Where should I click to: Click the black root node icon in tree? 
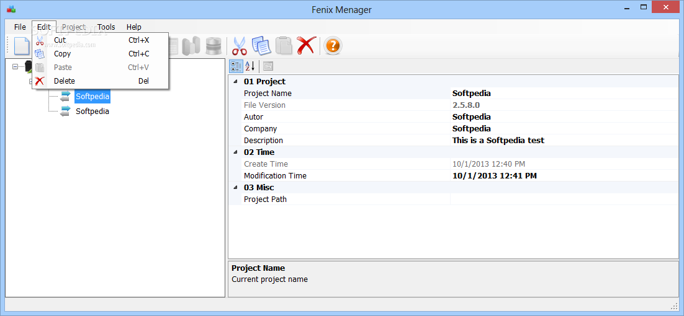tap(29, 66)
